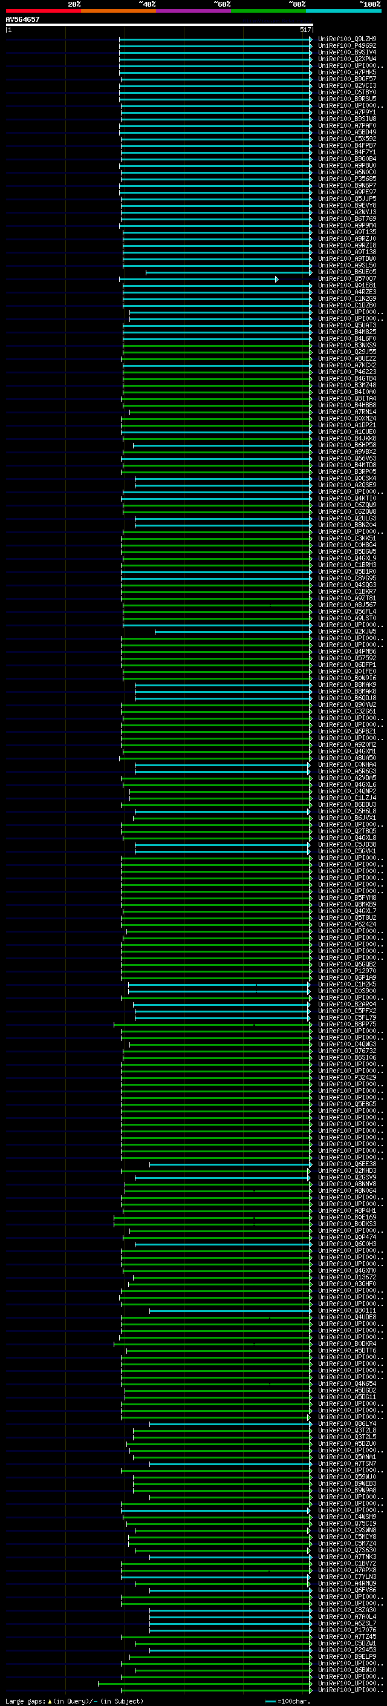This screenshot has width=387, height=1706.
Task: Open hit UniRef100_Q2XPW4
Action: (347, 59)
